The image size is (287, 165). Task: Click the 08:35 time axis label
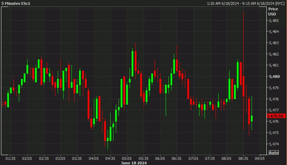[x=243, y=158]
